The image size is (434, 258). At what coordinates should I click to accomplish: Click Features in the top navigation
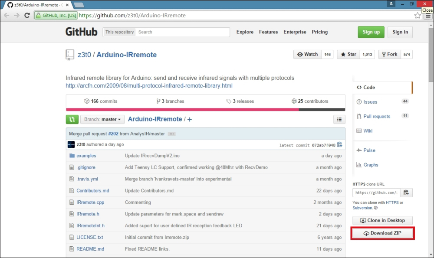269,32
